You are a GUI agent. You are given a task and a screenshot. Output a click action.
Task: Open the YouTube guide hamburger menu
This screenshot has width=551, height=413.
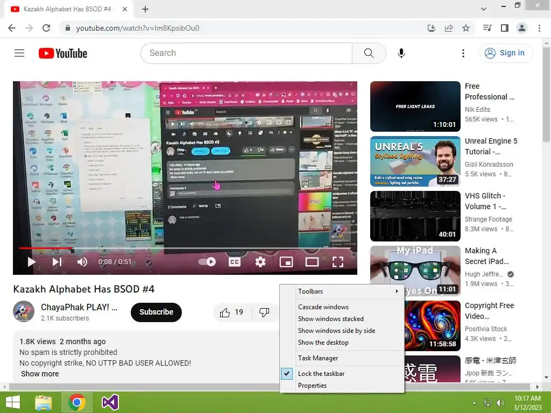coord(19,53)
